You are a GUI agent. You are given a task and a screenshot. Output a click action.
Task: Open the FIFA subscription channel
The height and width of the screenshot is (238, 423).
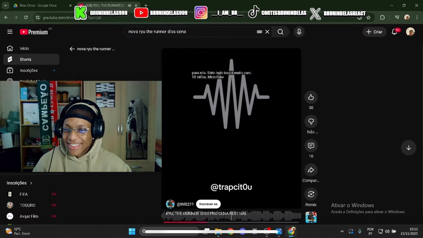pos(31,194)
